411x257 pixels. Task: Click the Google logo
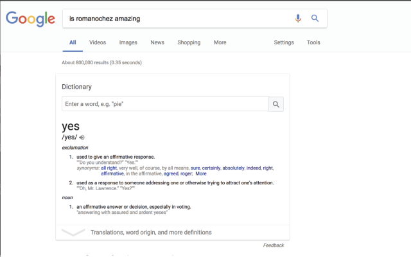[x=30, y=19]
